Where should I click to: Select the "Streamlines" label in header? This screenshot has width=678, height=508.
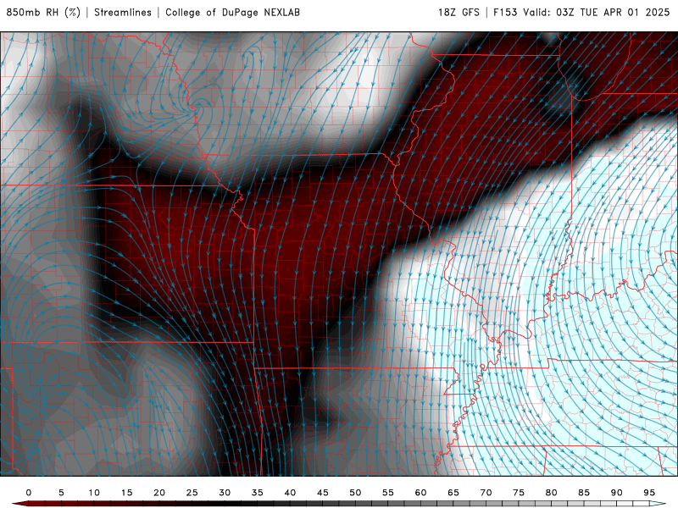click(x=123, y=13)
